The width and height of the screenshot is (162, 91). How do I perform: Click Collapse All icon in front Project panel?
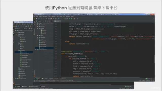point(47,21)
